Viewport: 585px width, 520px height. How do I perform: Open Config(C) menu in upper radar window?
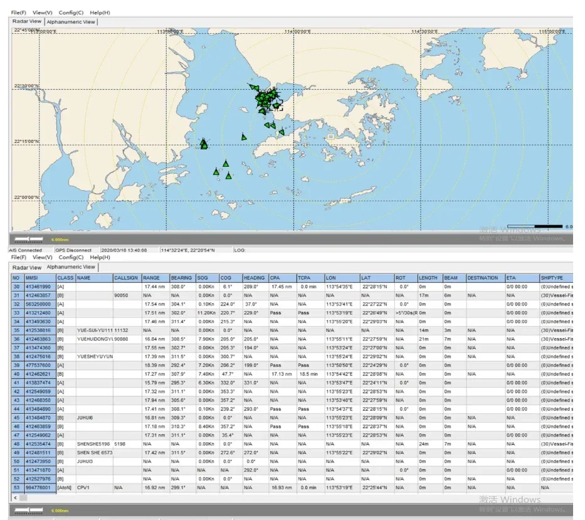71,13
